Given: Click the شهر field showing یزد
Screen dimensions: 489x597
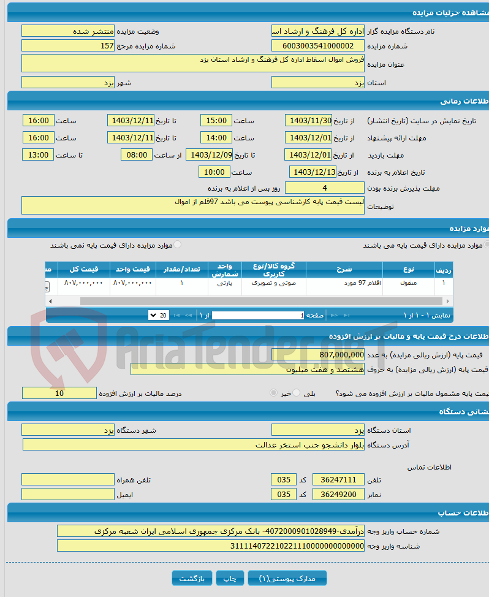Looking at the screenshot, I should click(x=68, y=82).
